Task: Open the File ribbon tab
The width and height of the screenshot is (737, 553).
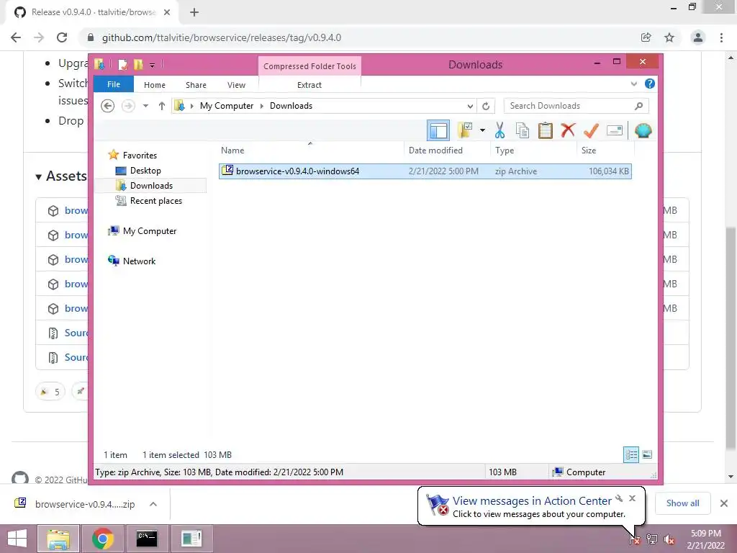Action: [113, 84]
